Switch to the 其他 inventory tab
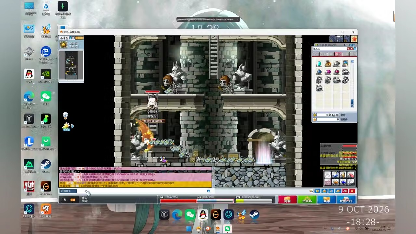The width and height of the screenshot is (416, 234). (338, 54)
